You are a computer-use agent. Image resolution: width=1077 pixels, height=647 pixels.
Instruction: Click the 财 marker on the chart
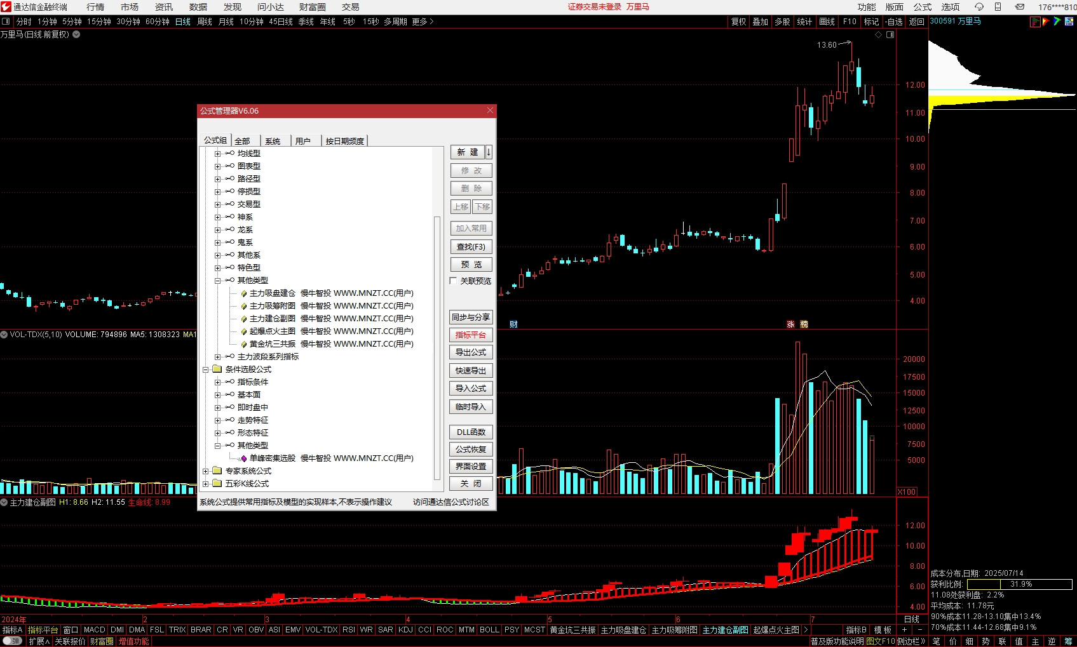pos(513,324)
